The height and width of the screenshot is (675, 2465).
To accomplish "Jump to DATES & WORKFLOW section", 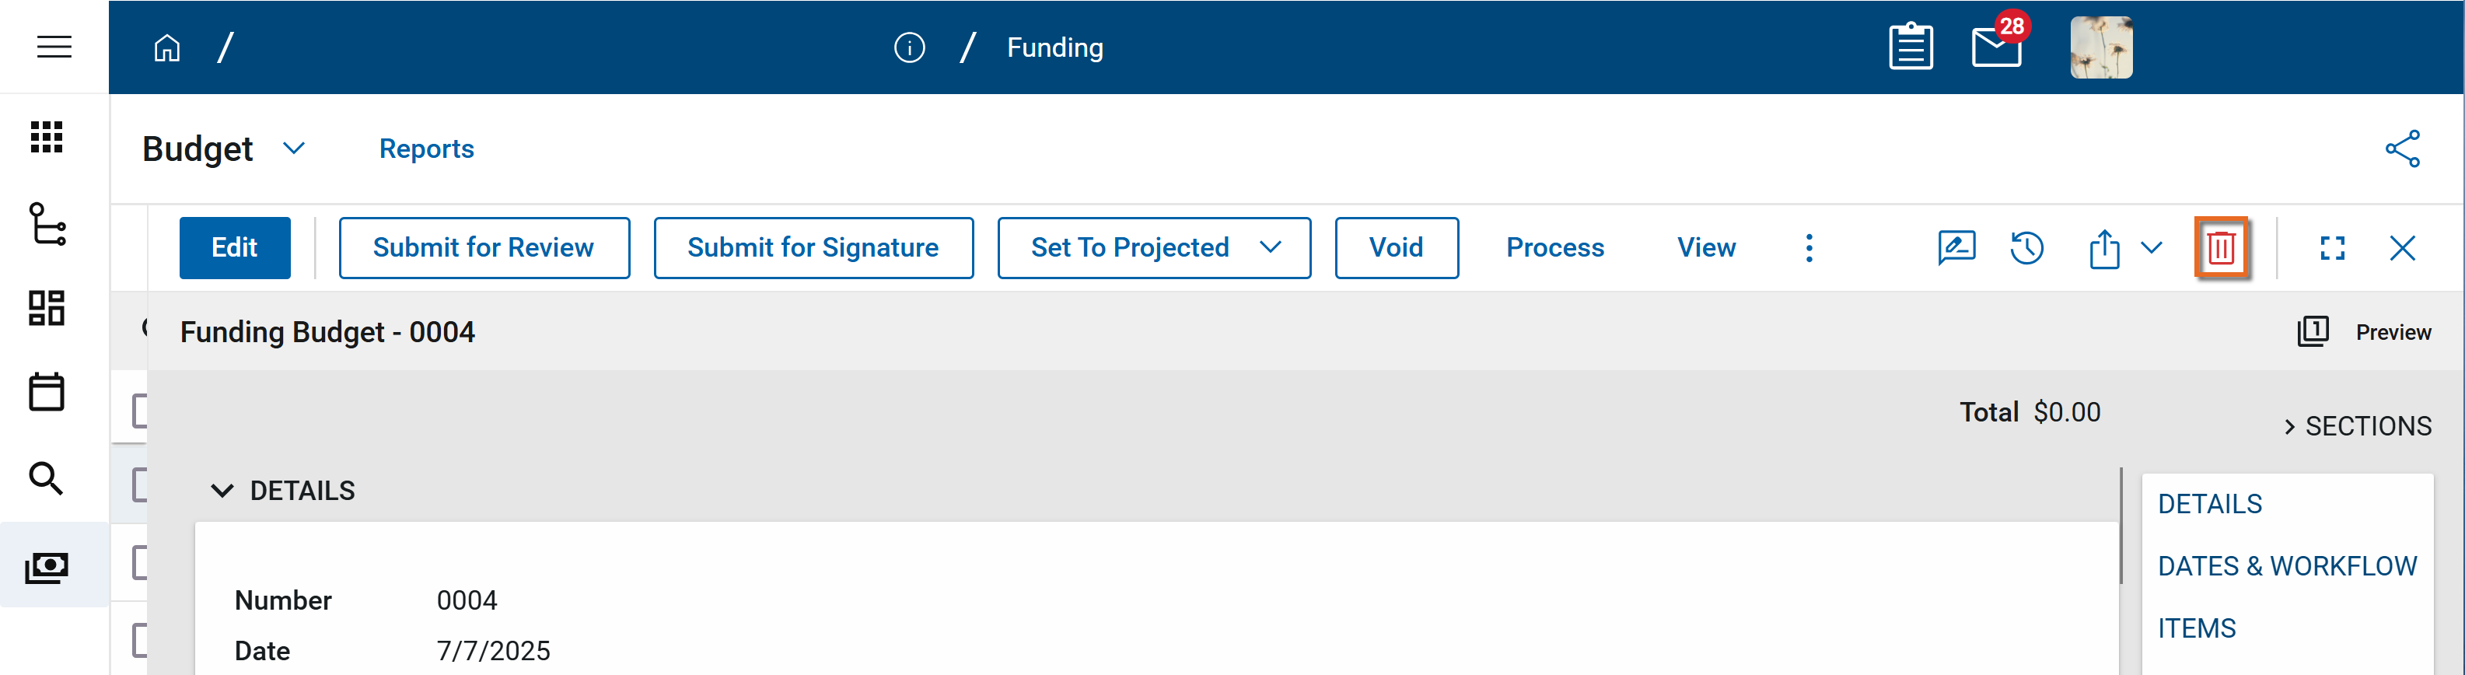I will click(2286, 566).
